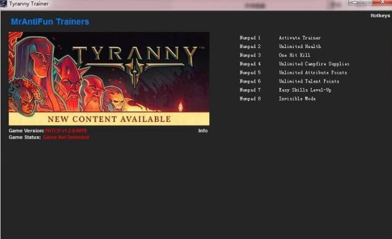
Task: Click the Numpad 6 hotkey label
Action: click(250, 81)
